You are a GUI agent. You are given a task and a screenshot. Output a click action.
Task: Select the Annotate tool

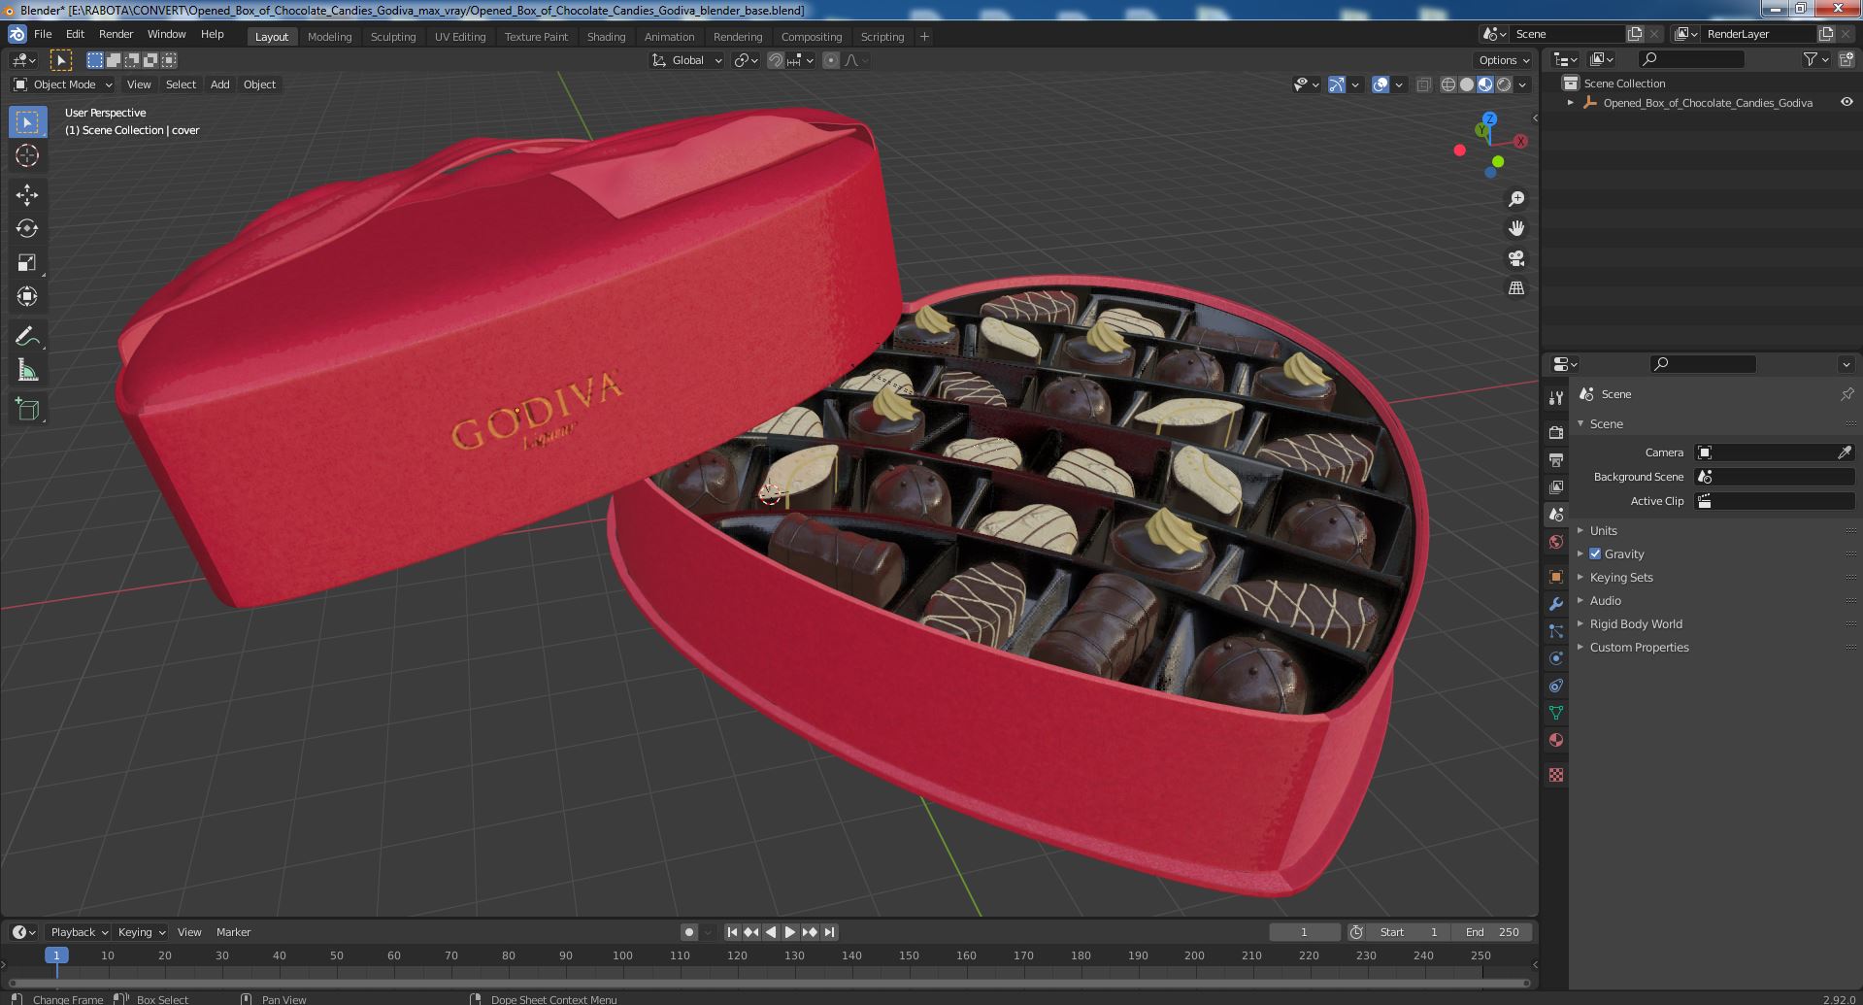27,336
